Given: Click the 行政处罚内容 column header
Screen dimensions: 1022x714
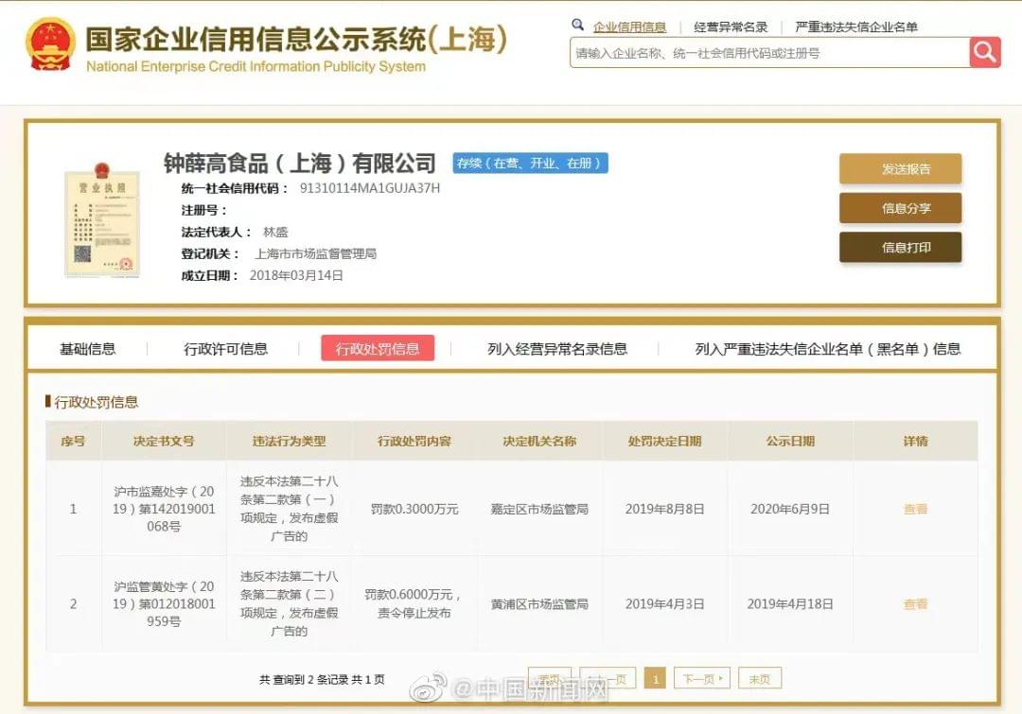Looking at the screenshot, I should pos(414,441).
